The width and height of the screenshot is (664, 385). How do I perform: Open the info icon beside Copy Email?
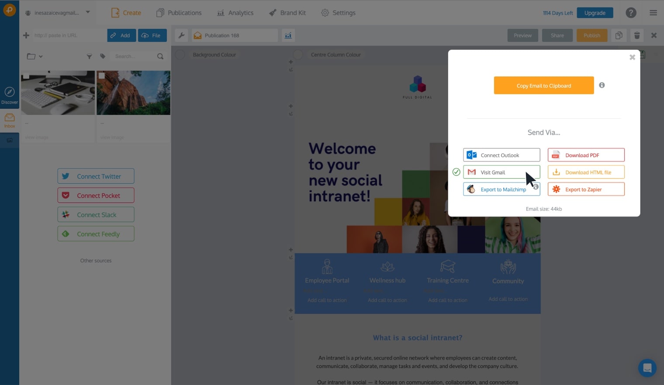(602, 85)
